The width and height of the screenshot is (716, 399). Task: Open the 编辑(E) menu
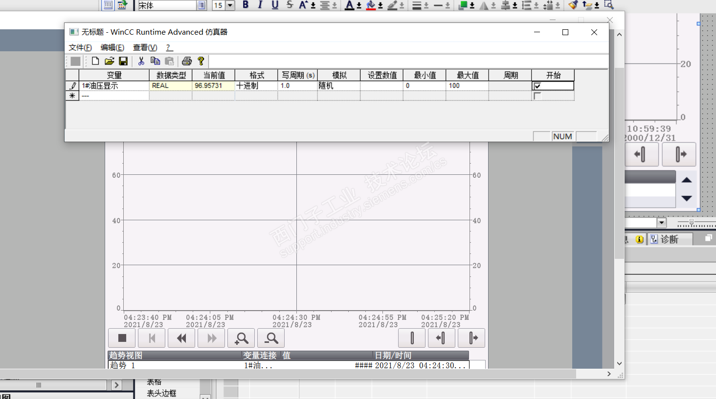[112, 47]
